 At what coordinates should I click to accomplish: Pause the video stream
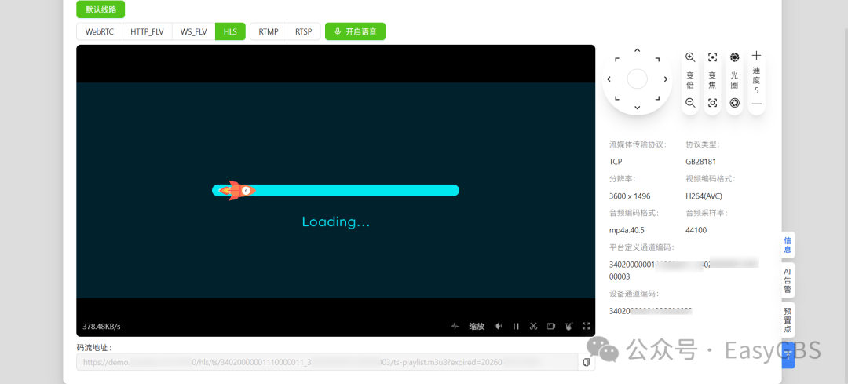(516, 326)
